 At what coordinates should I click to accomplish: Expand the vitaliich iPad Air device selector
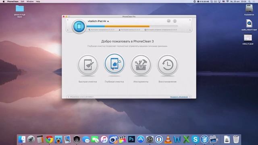tap(98, 21)
